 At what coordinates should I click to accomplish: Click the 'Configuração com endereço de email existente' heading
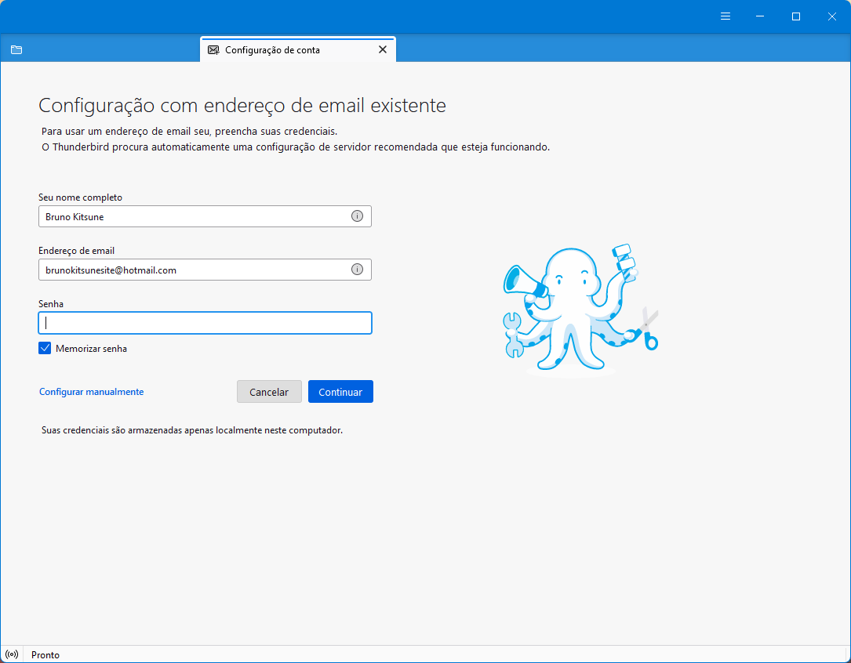[242, 105]
